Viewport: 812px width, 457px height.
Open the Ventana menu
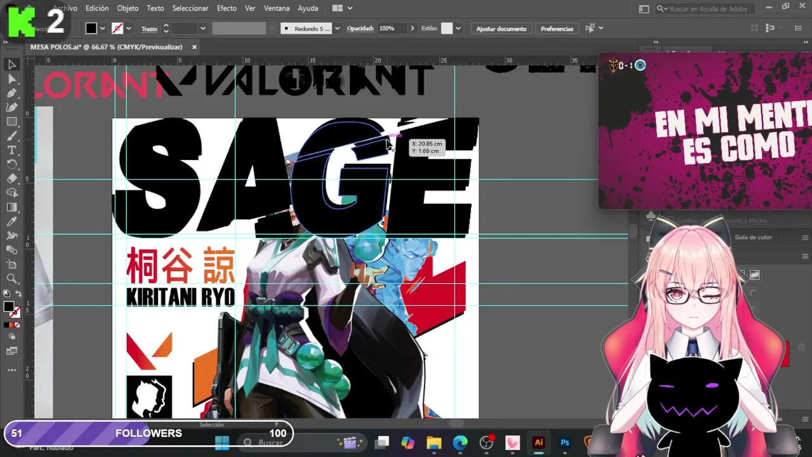coord(277,8)
